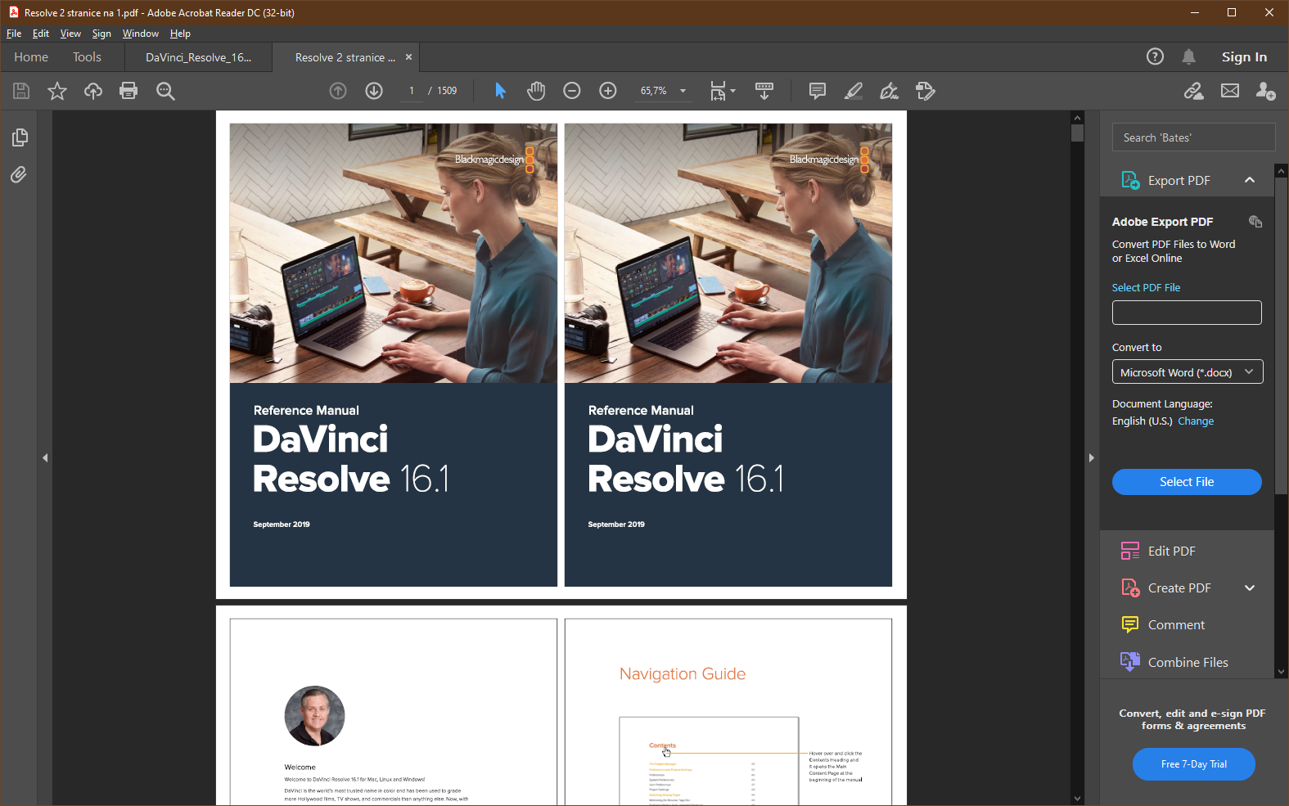This screenshot has width=1289, height=806.
Task: Switch to the Tools tab
Action: 87,57
